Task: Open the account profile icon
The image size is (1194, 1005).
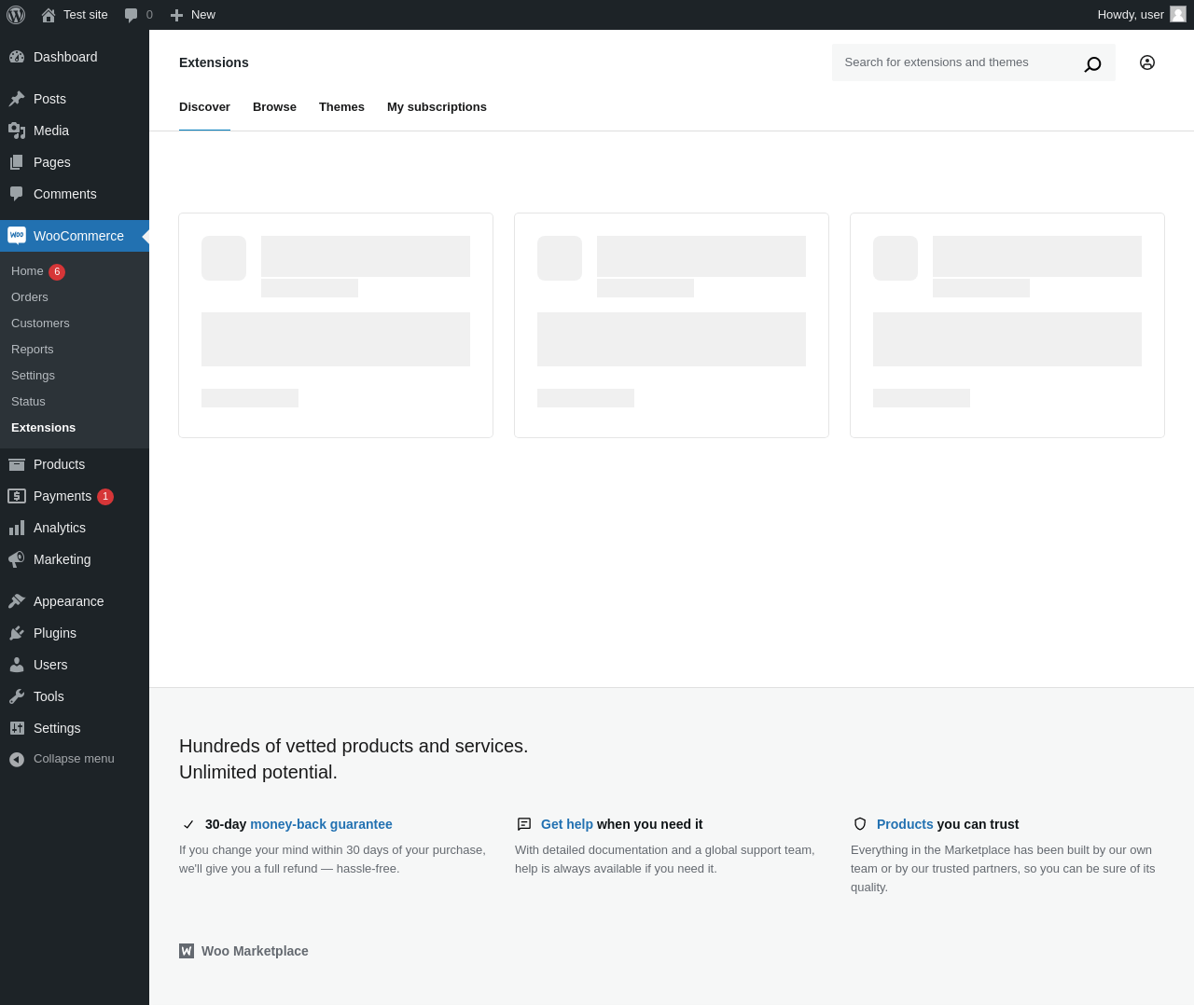Action: coord(1147,62)
